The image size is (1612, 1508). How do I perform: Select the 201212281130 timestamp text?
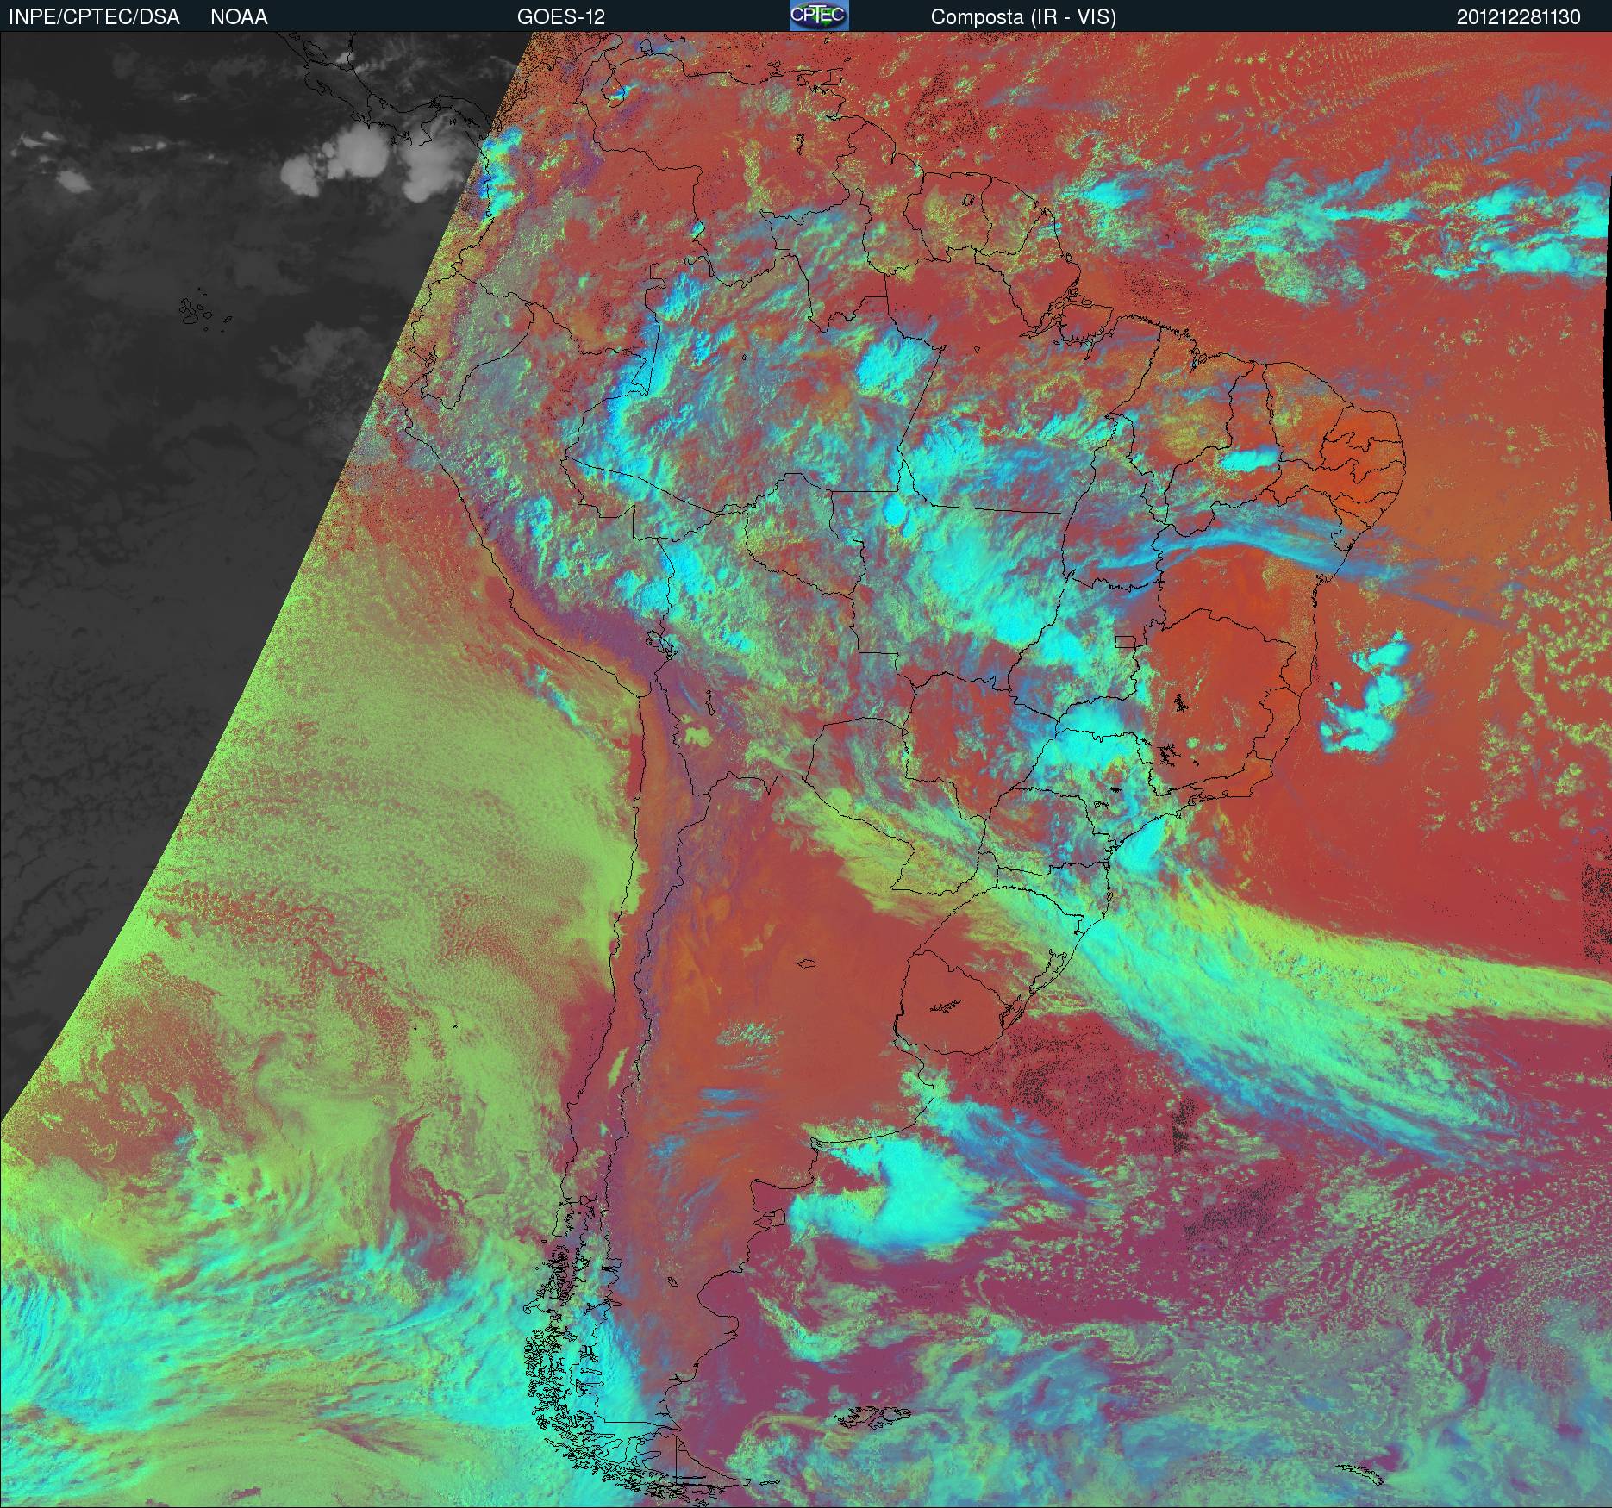pyautogui.click(x=1519, y=17)
